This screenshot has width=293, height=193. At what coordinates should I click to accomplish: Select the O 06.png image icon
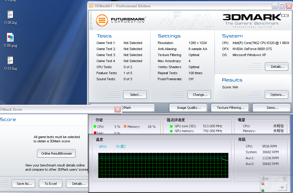pos(10,38)
